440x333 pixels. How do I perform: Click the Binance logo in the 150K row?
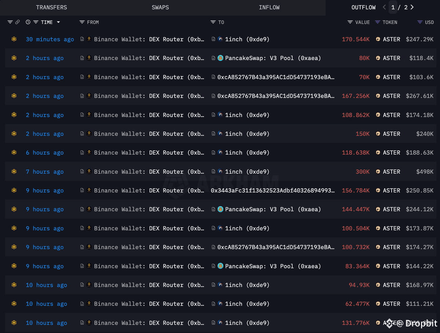coord(89,133)
